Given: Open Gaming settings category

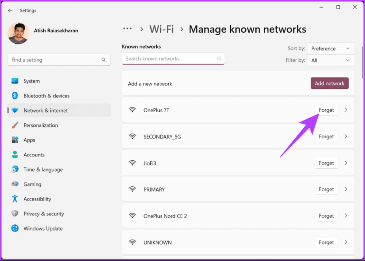Looking at the screenshot, I should click(59, 184).
